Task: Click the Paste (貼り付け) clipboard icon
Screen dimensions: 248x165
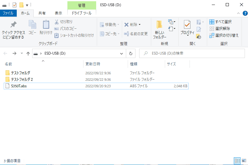Action: (x=46, y=27)
